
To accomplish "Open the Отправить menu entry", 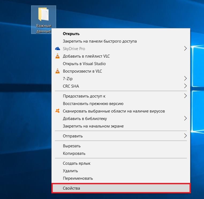I will click(x=121, y=136).
